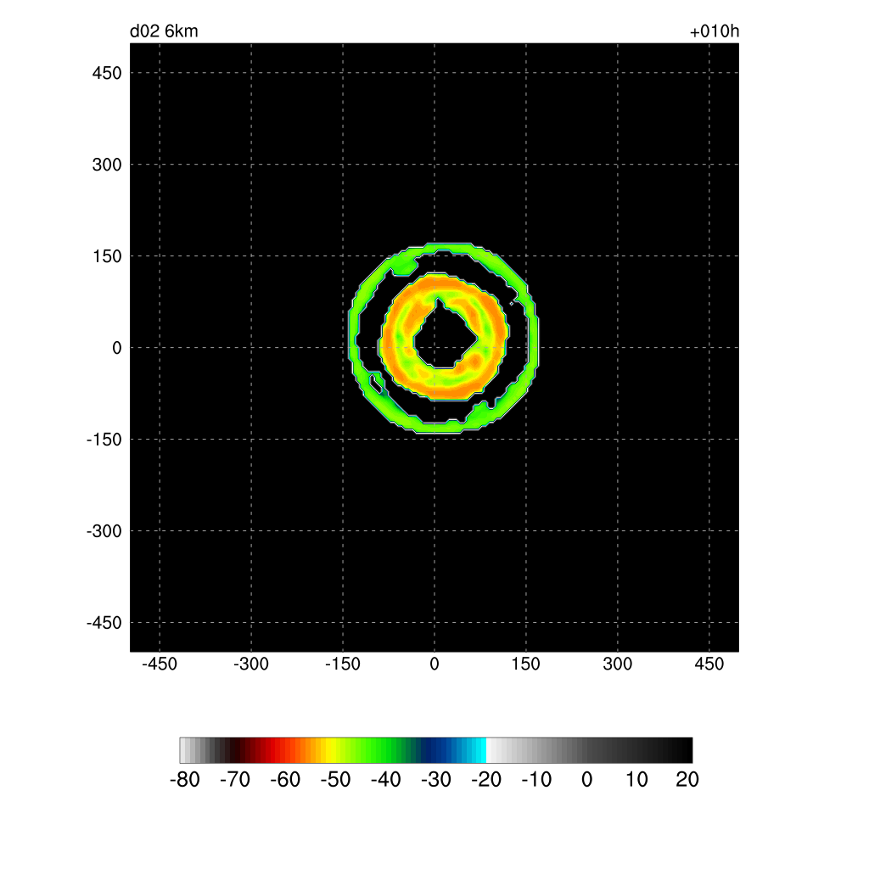Click the '+010h' forecast hour label

point(715,31)
